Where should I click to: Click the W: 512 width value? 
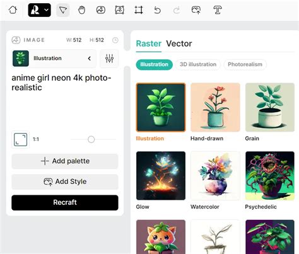74,40
